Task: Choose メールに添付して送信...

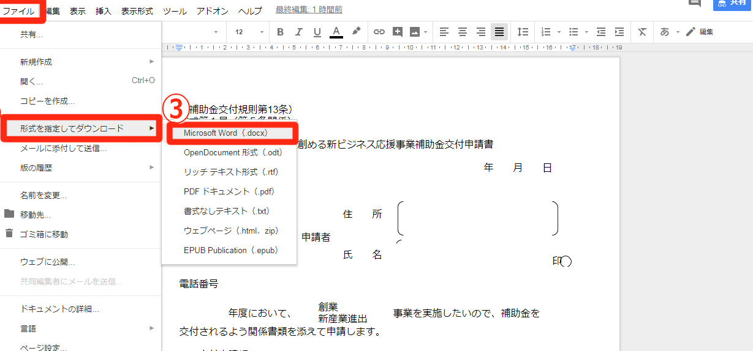Action: pyautogui.click(x=81, y=148)
